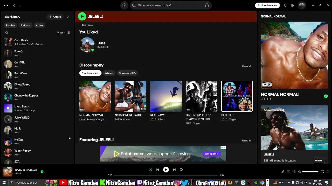Open the miniplayer

(x=322, y=172)
